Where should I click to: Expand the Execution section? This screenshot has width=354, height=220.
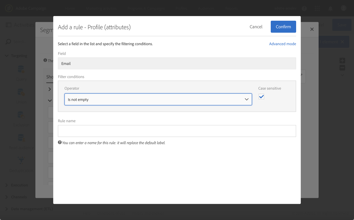click(7, 185)
